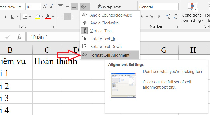Open font color dropdown arrow

pos(53,17)
